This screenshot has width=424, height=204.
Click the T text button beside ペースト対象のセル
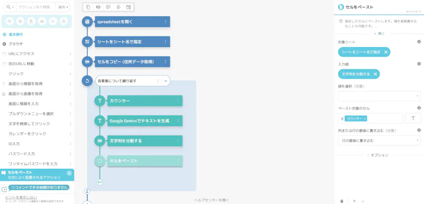tap(413, 118)
